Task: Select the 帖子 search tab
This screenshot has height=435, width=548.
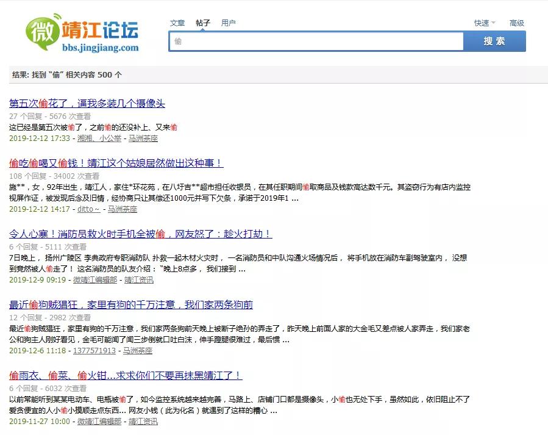Action: coord(203,23)
